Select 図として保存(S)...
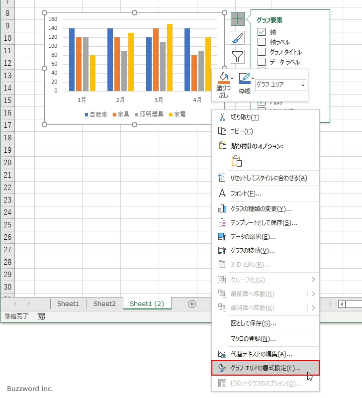 (266, 323)
